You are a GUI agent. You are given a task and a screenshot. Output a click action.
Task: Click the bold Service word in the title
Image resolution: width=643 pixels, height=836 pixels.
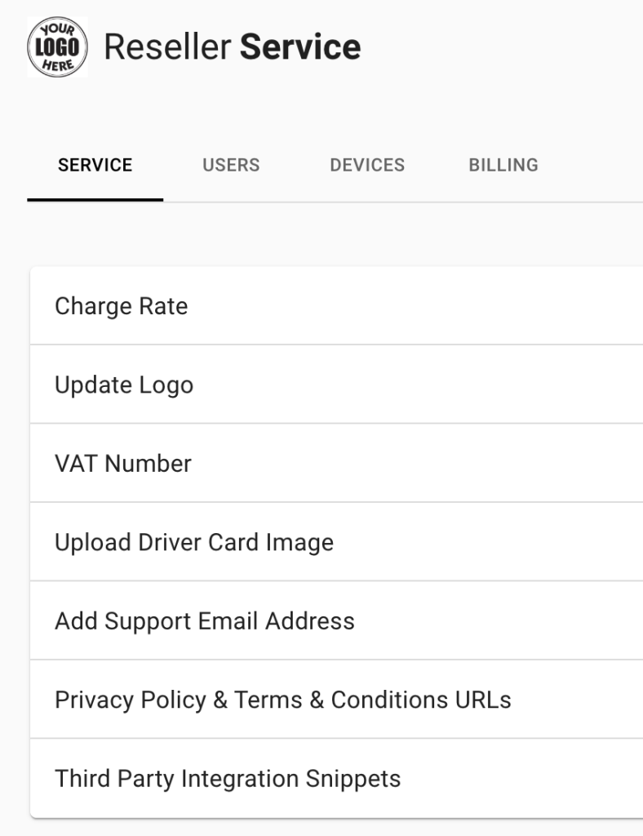(300, 47)
